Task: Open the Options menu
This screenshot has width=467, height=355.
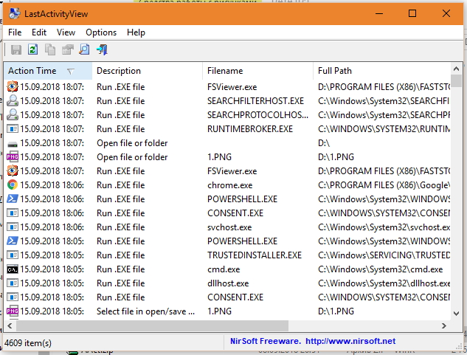Action: [x=101, y=32]
